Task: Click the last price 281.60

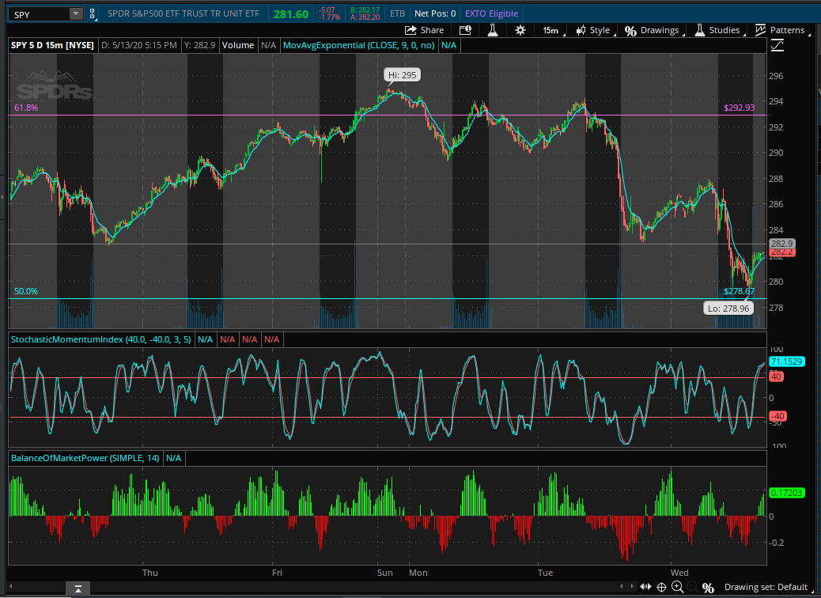Action: pyautogui.click(x=290, y=14)
